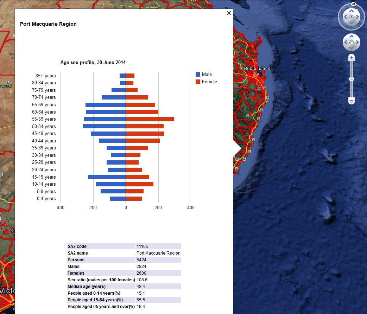Pan map right with move joystick
367x314 pixels.
point(357,43)
